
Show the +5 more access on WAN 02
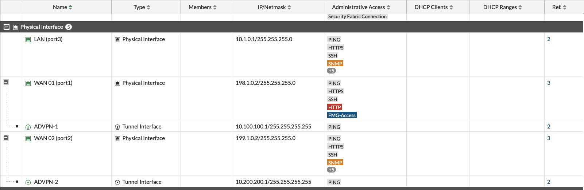(x=331, y=170)
